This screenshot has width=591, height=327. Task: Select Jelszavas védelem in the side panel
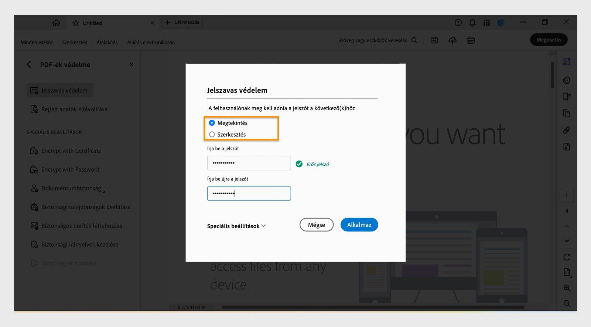(x=59, y=90)
